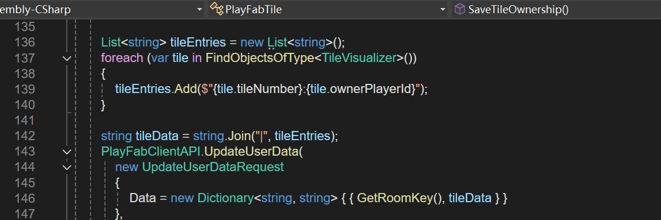This screenshot has width=661, height=220.
Task: Click the UpdateUserDataRequest type name
Action: point(213,167)
